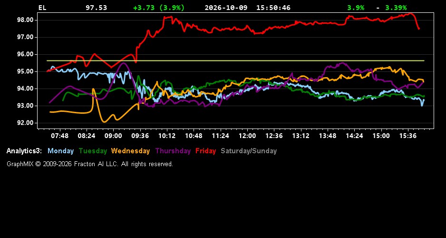Click the 11:24 time axis label
This screenshot has height=238, width=446.
click(221, 136)
